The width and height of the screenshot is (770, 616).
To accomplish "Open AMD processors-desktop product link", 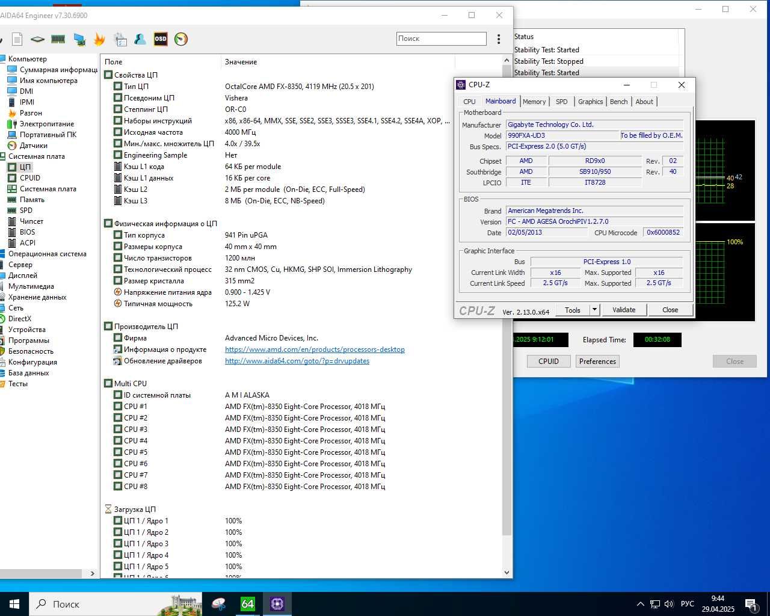I will pyautogui.click(x=315, y=350).
